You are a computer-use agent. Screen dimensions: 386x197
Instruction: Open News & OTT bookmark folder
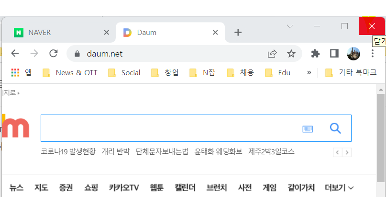pos(70,73)
